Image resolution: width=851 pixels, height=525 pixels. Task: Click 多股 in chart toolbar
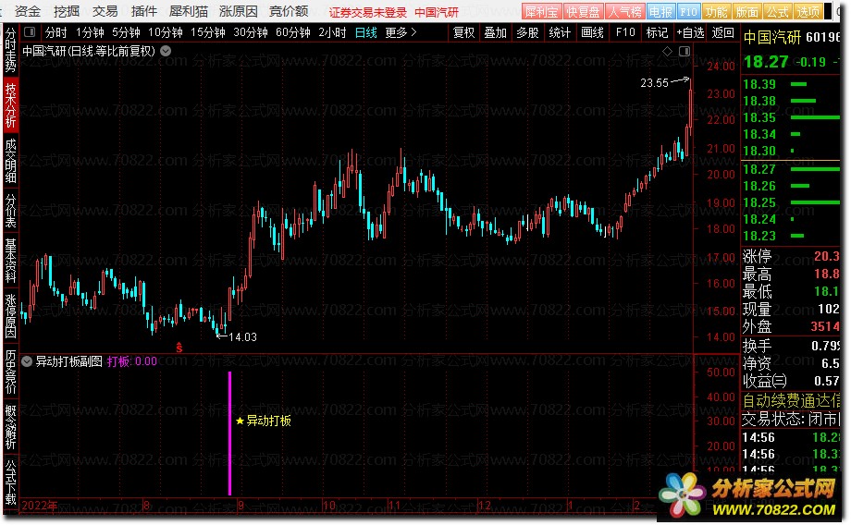tap(527, 32)
